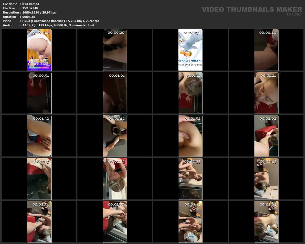Select the thumbnail stamped 00:01:01
The image size is (305, 244).
point(115,93)
